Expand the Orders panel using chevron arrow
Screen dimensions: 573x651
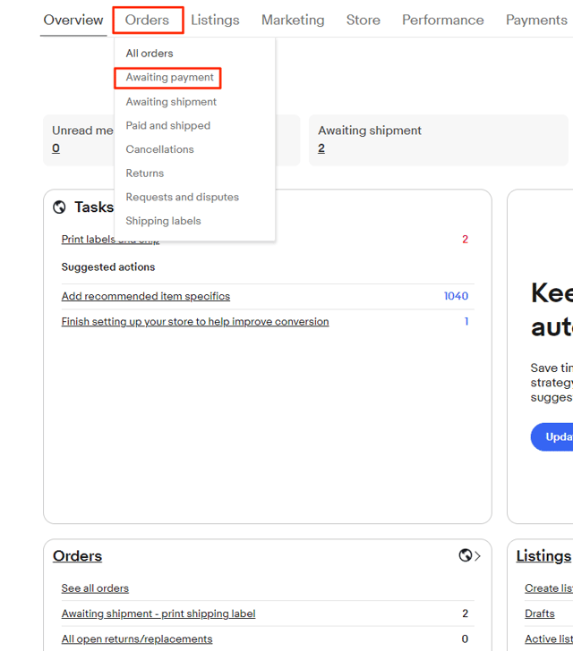click(x=478, y=556)
